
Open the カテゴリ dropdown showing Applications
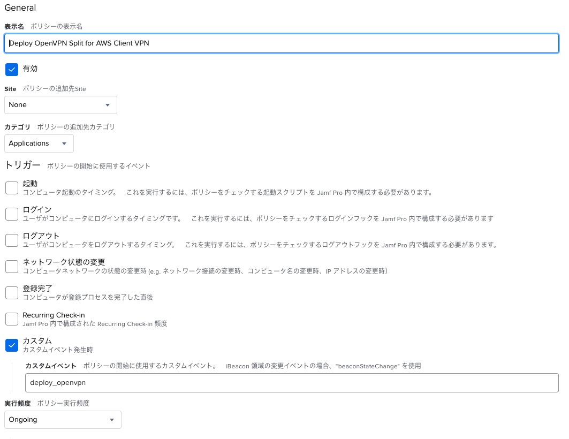tap(39, 143)
